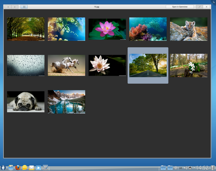Open the application launcher menu
The height and width of the screenshot is (171, 216).
(x=3, y=167)
